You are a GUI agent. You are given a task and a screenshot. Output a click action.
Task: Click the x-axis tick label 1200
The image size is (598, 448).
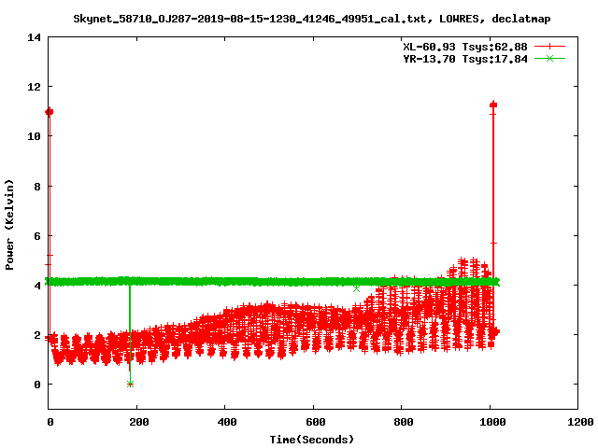point(580,422)
